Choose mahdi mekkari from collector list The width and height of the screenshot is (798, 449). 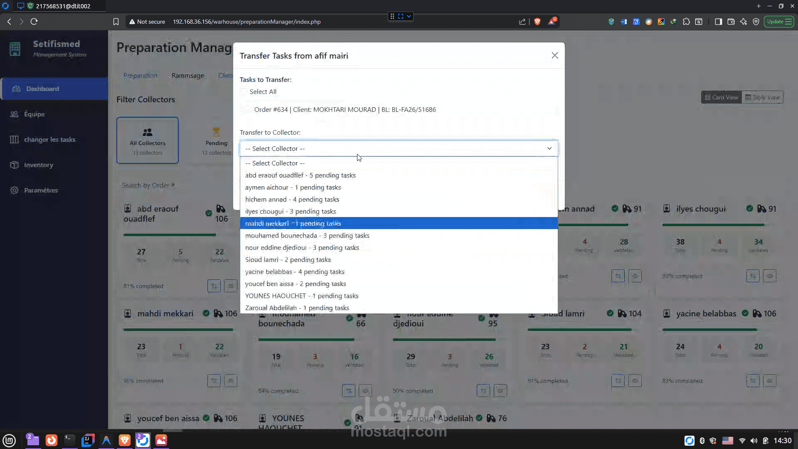293,224
